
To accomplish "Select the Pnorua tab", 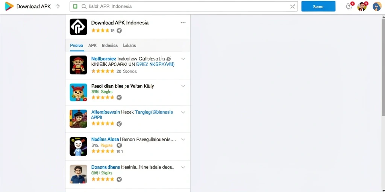I will [x=76, y=45].
